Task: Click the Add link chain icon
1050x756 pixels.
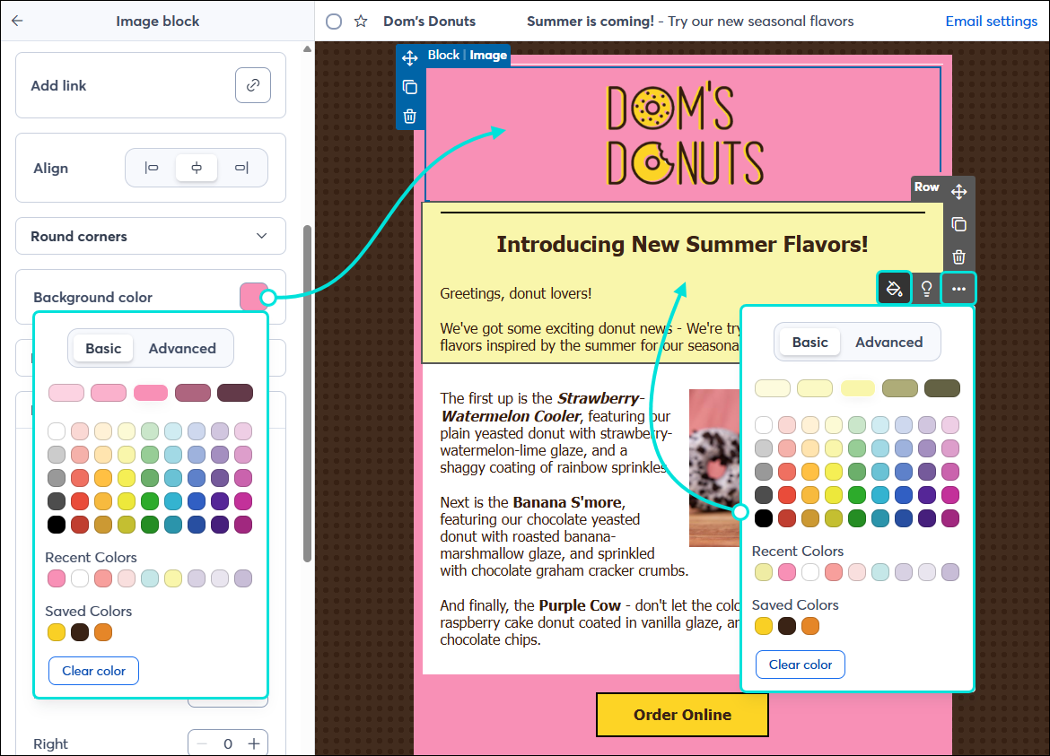Action: 253,85
